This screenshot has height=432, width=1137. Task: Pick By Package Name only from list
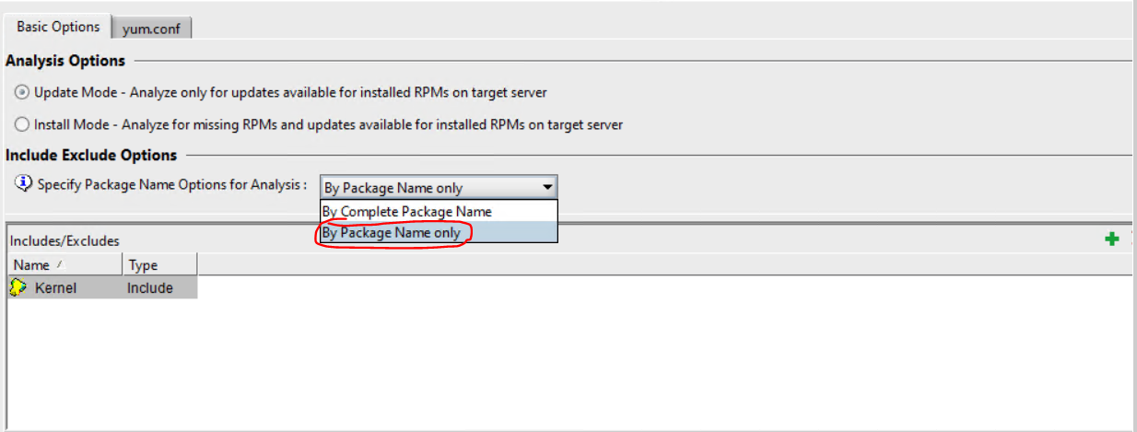[x=392, y=233]
